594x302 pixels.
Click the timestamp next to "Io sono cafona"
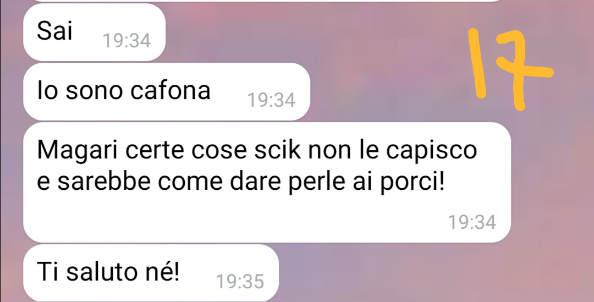(271, 100)
